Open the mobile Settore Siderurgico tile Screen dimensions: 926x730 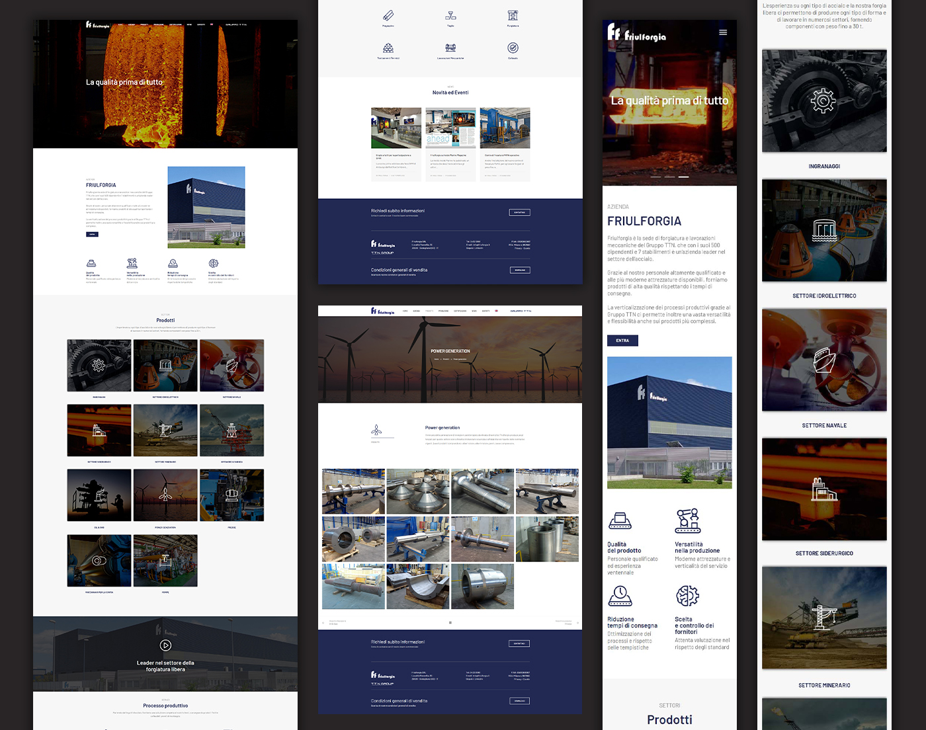(824, 489)
